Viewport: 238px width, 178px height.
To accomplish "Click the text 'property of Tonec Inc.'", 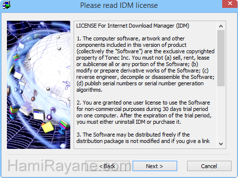I will (103, 58).
